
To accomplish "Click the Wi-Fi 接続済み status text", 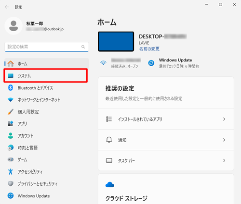I will coord(125,66).
